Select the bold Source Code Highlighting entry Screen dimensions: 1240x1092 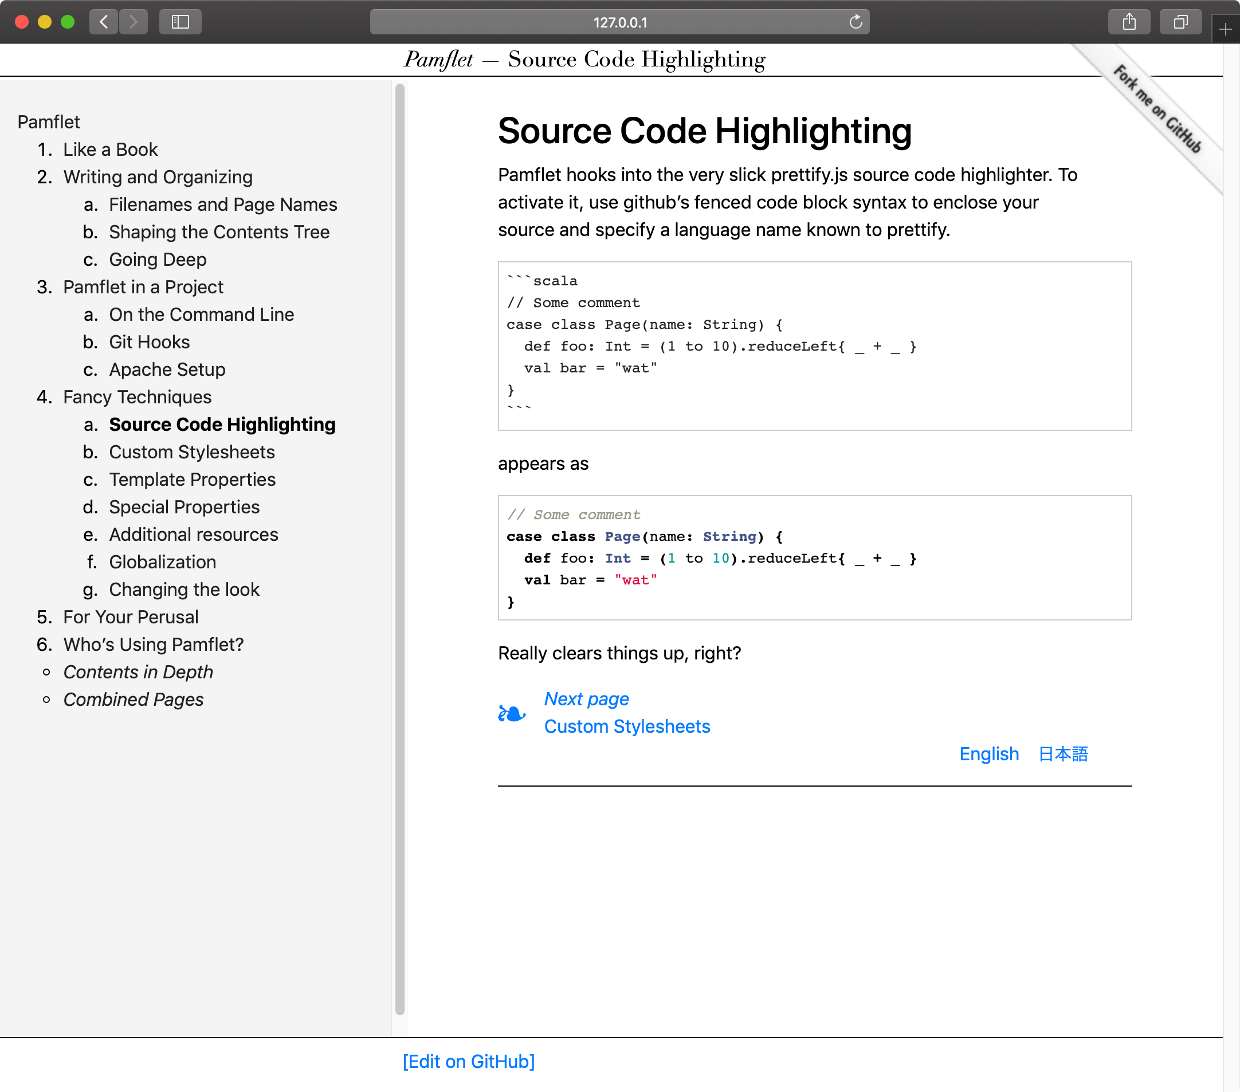(222, 424)
